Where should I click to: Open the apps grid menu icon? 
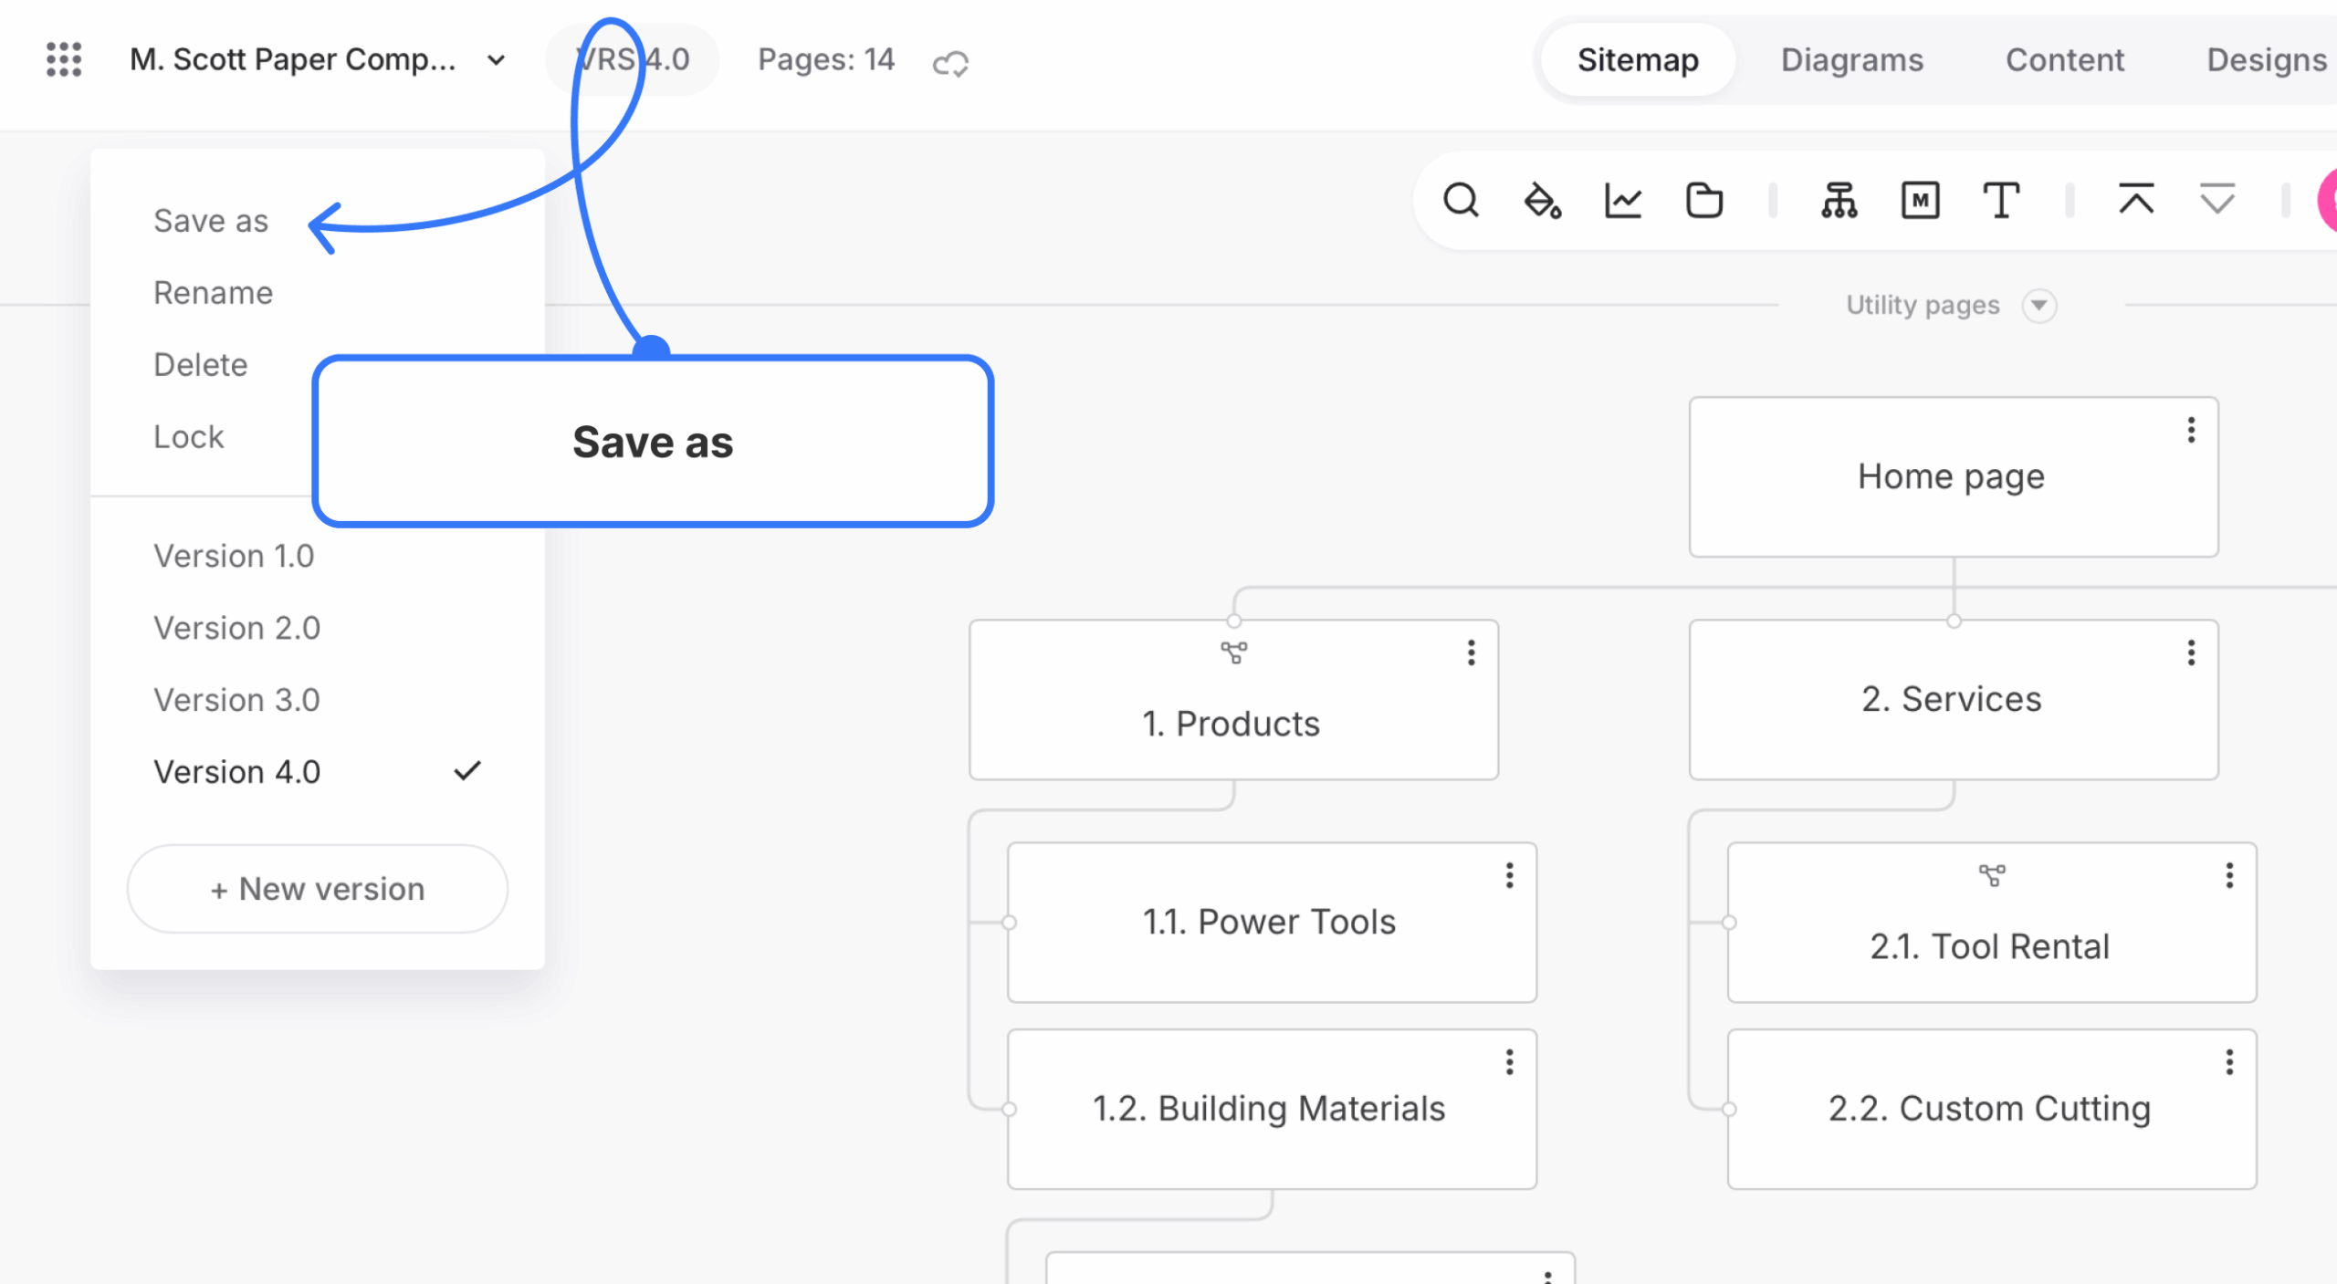click(x=64, y=59)
